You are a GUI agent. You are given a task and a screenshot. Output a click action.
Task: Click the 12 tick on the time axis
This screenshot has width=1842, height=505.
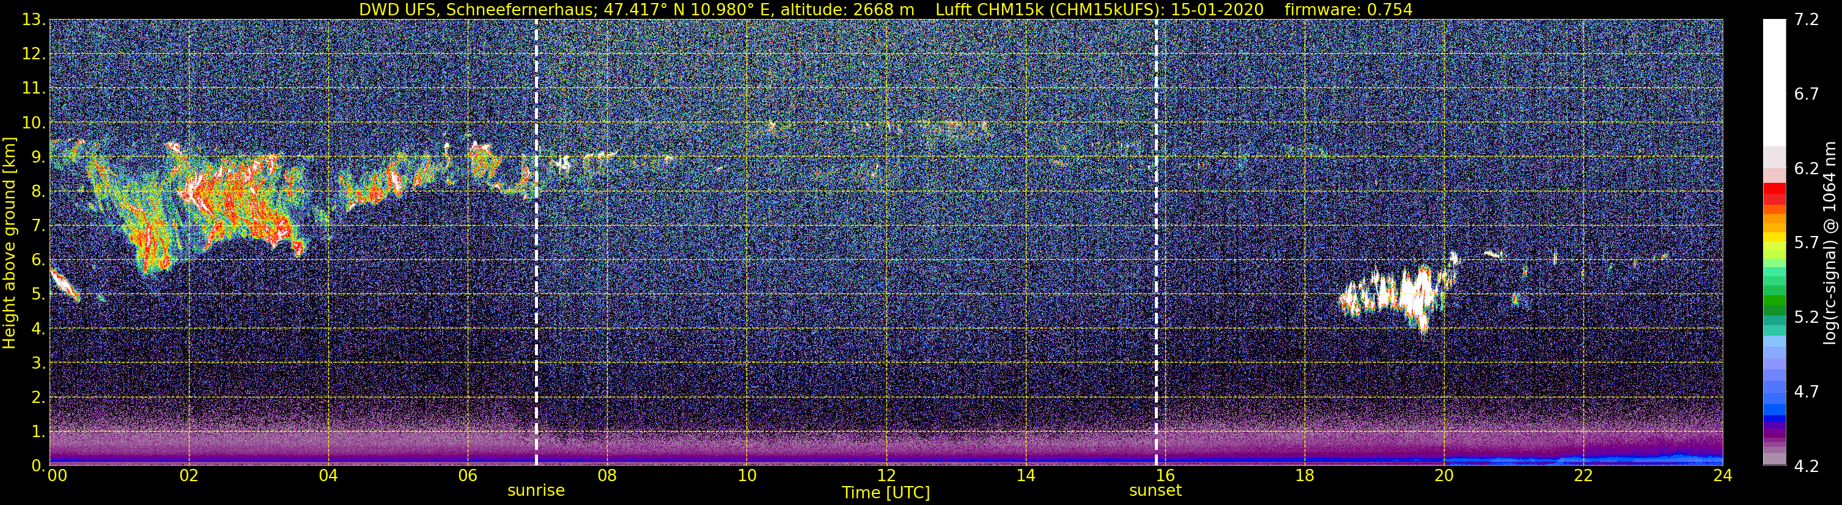(x=886, y=476)
